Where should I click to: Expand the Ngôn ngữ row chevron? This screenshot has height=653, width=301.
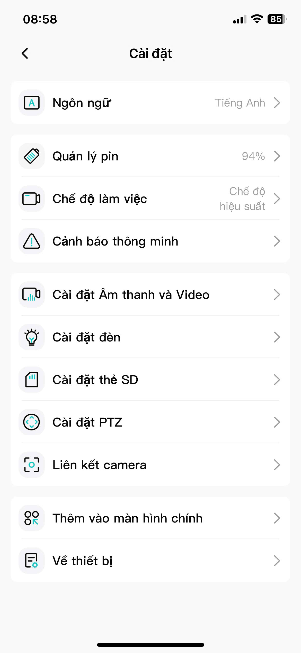[x=277, y=103]
